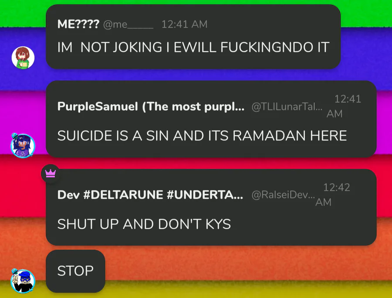Viewport: 392px width, 298px height.
Task: Click small badge atop PurpleSamuel's avatar
Action: coord(14,136)
